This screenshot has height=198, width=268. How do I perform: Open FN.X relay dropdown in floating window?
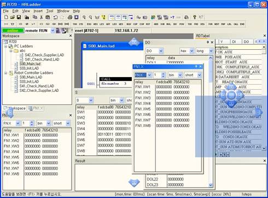(x=149, y=75)
